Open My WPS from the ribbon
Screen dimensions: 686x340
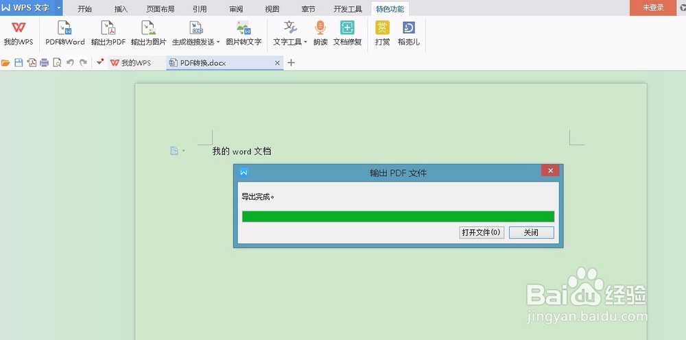click(19, 33)
